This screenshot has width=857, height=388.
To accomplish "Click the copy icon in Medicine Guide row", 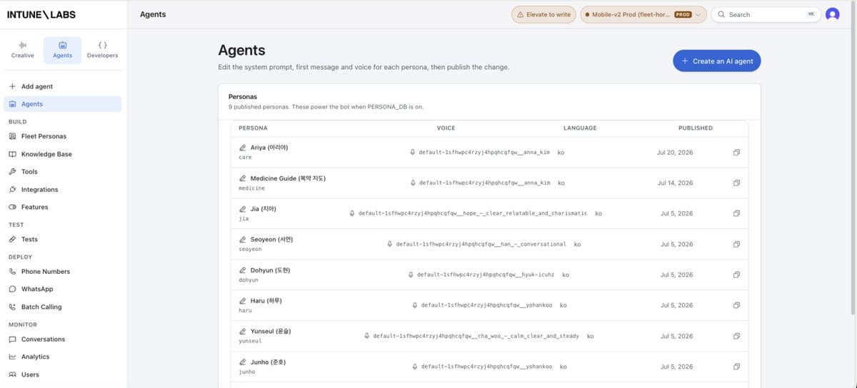I will click(x=736, y=183).
